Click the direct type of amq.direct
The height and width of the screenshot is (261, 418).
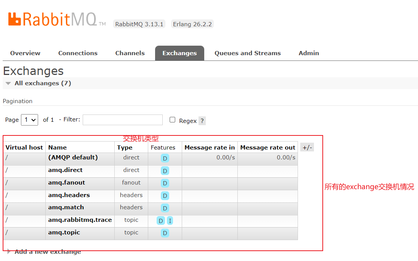[x=131, y=170]
